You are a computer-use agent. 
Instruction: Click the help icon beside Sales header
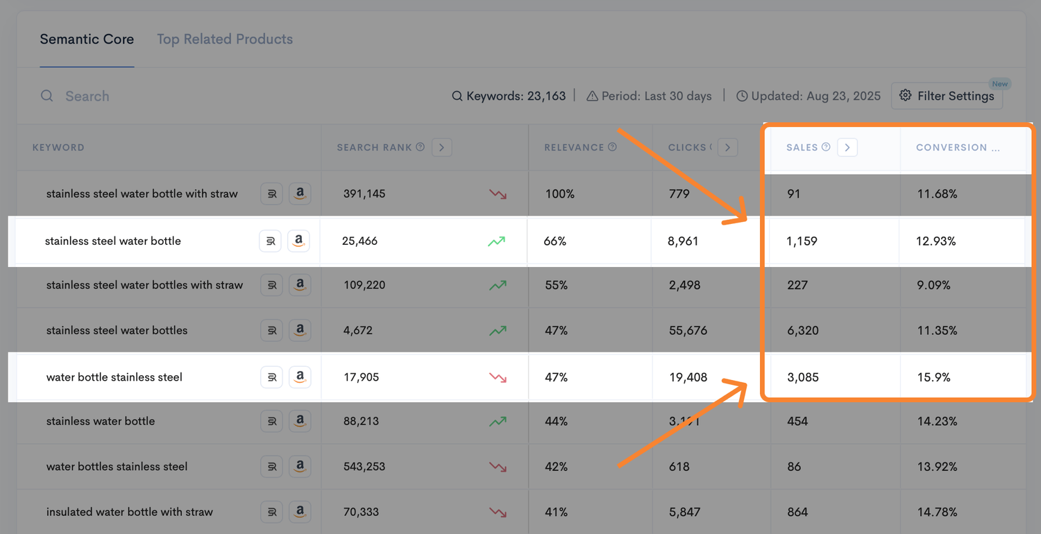pos(826,147)
